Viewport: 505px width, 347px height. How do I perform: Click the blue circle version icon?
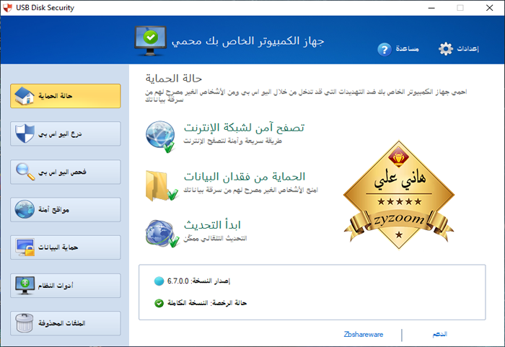point(159,281)
